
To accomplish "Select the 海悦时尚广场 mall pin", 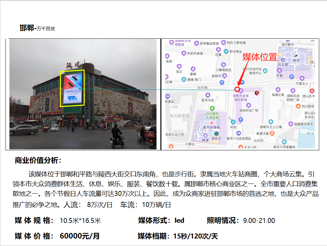I will coord(248,105).
